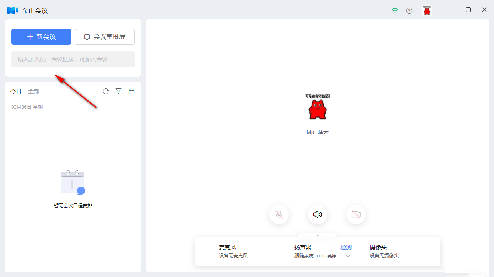Turn on the camera toggle

coord(356,215)
